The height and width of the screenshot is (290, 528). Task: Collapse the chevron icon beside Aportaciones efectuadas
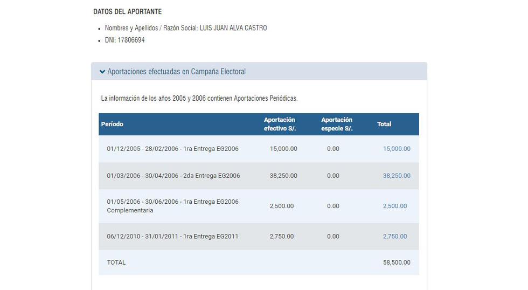102,71
